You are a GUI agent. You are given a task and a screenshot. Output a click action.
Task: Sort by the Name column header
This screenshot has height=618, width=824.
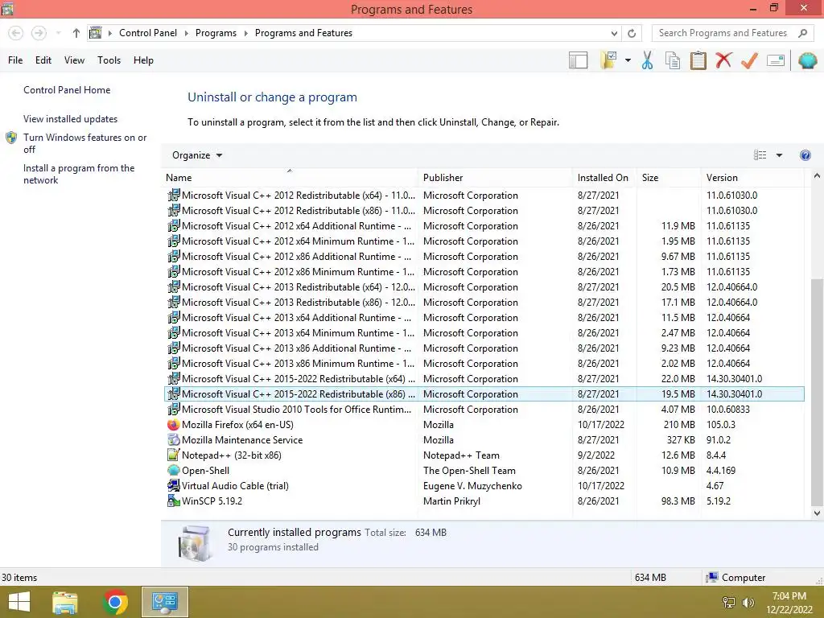290,178
